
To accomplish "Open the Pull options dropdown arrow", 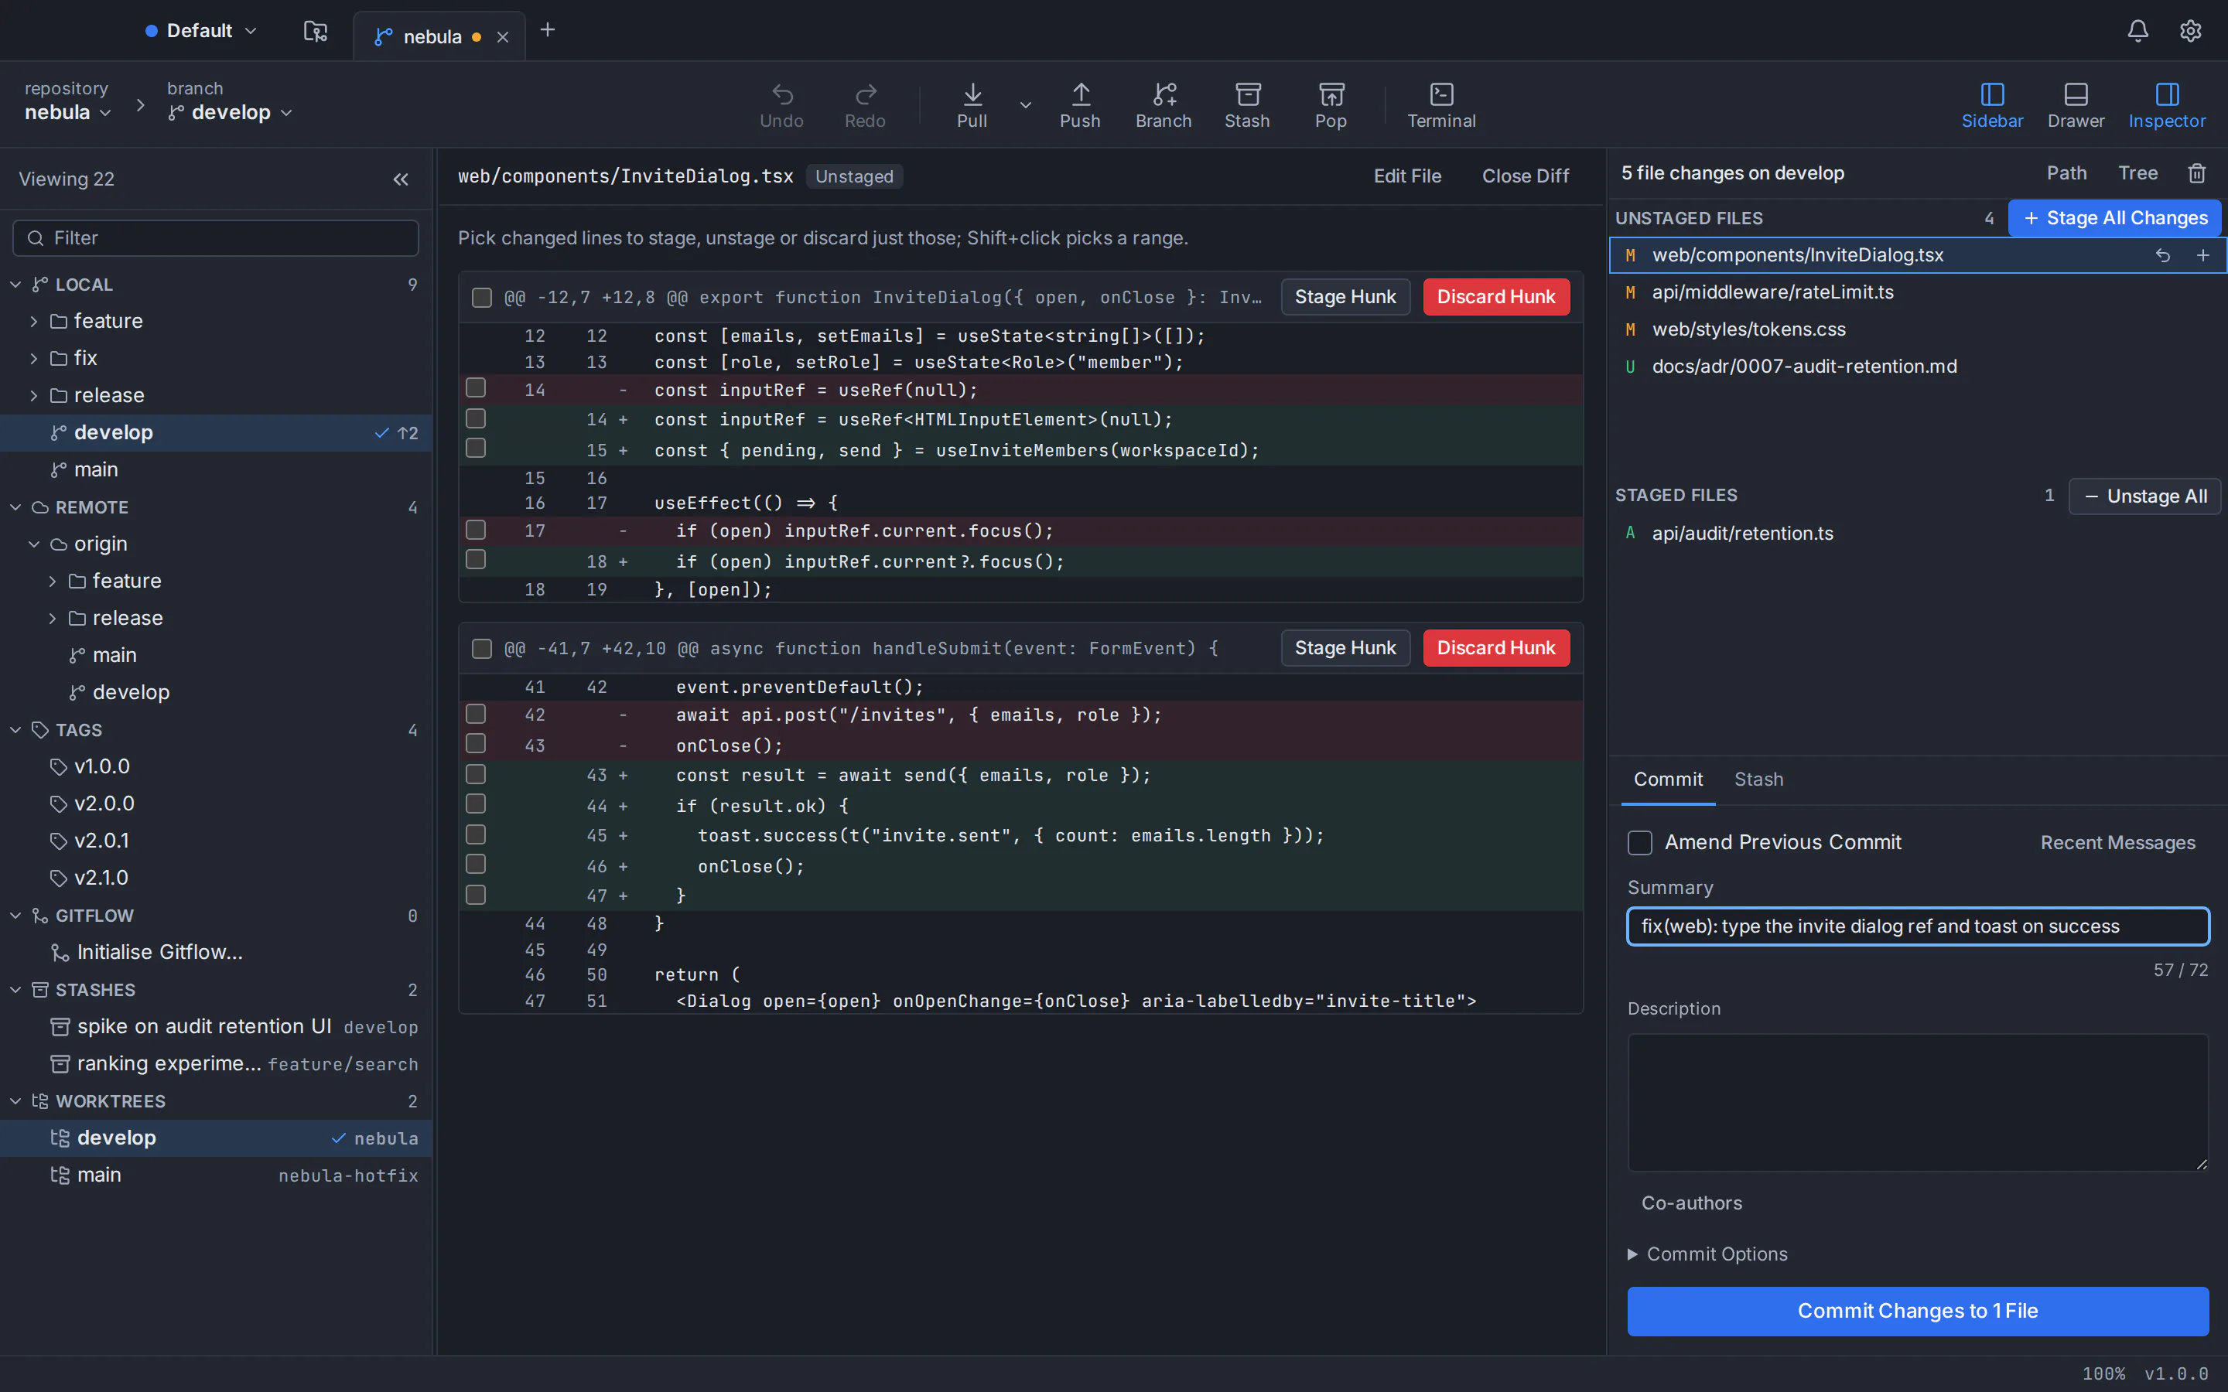I will pos(1026,105).
